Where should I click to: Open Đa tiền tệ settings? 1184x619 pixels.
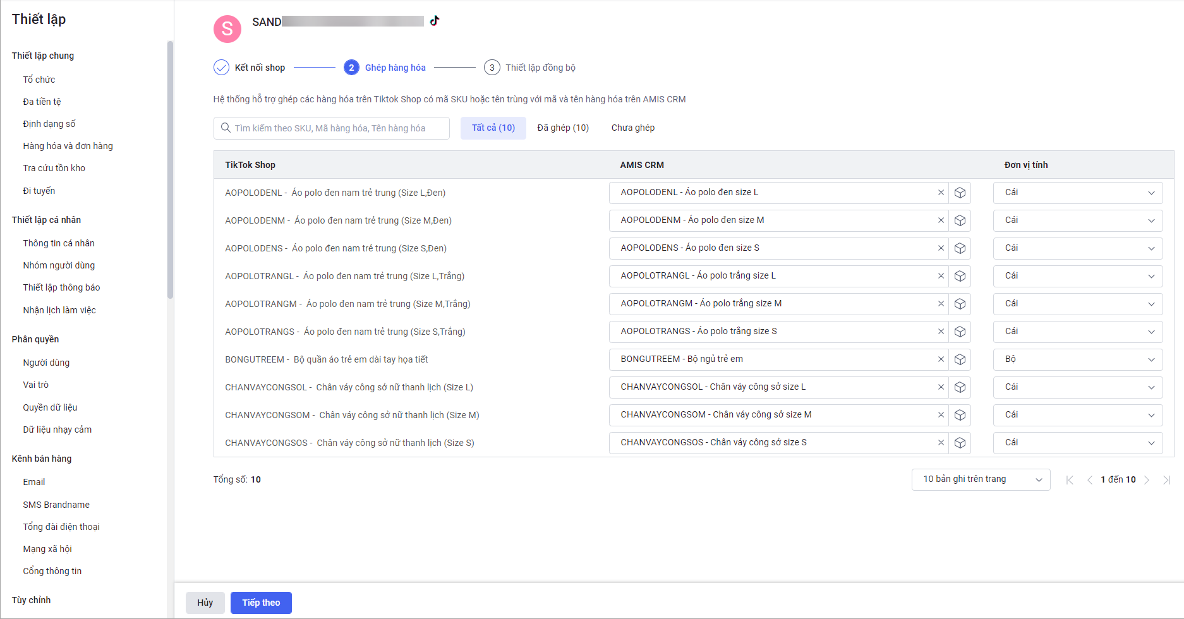[x=42, y=102]
